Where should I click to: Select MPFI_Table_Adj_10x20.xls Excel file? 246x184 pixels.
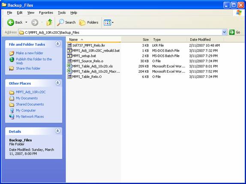click(92, 66)
